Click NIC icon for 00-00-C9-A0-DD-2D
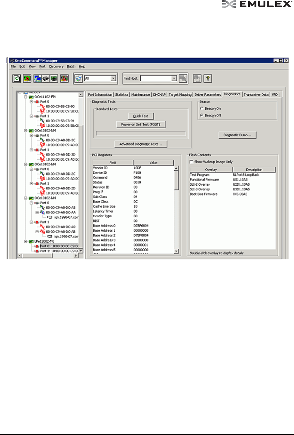Image resolution: width=294 pixels, height=435 pixels. pyautogui.click(x=42, y=188)
